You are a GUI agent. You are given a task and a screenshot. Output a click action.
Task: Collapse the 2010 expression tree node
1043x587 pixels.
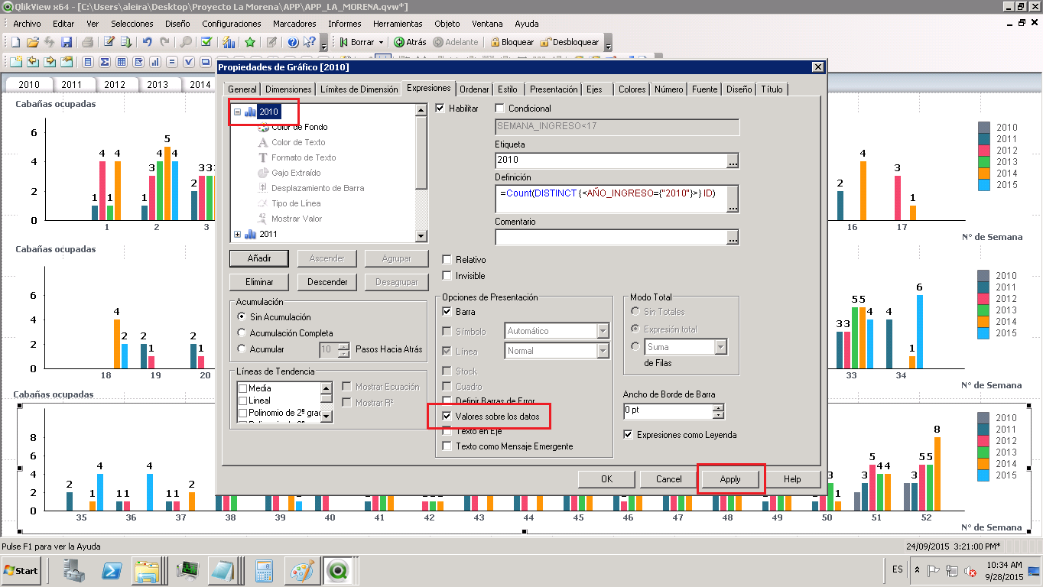pyautogui.click(x=237, y=112)
